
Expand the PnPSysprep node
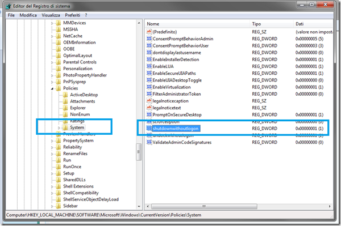click(x=52, y=82)
